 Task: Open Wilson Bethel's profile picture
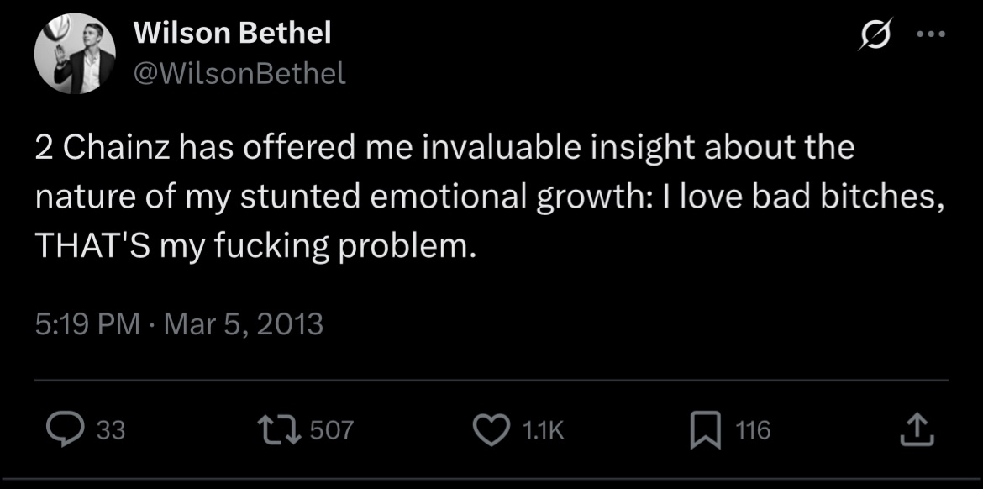tap(75, 53)
